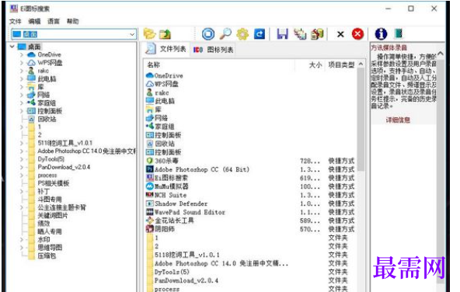Sort by the 项目类型 column header
Screen dimensions: 460x292
click(x=341, y=64)
